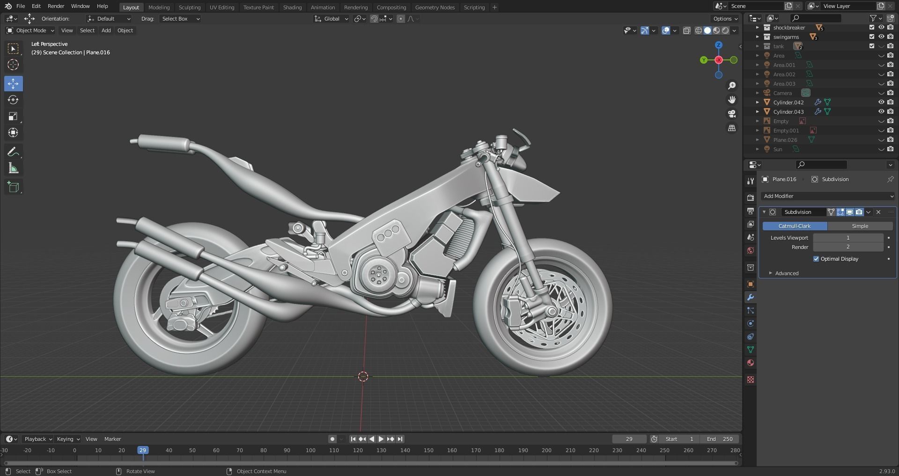Activate the Cursor tool
Screen dimensions: 899x476
(x=13, y=65)
